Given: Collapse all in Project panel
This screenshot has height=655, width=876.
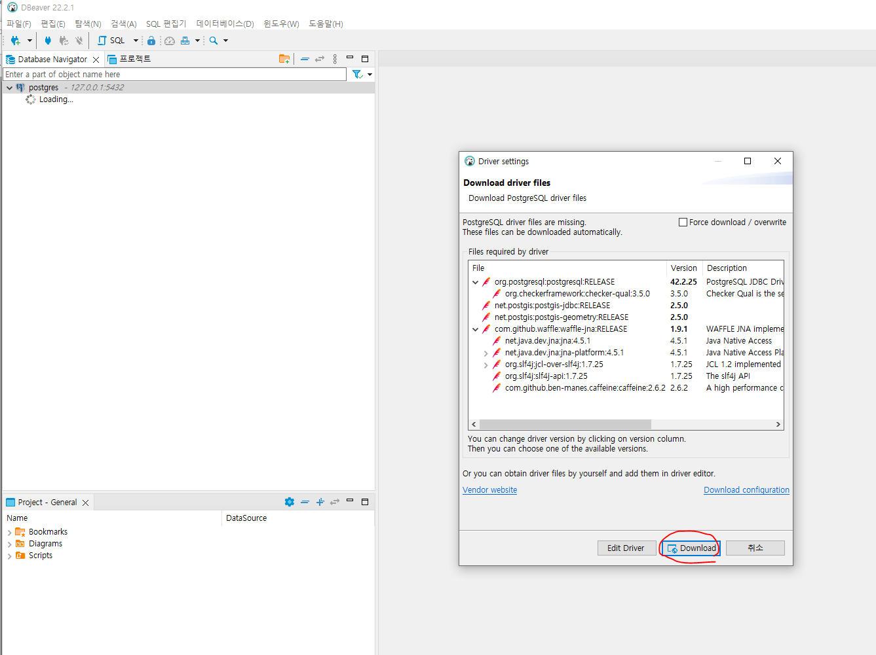Looking at the screenshot, I should click(x=305, y=502).
